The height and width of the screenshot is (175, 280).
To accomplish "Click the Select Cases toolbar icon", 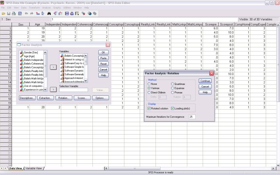I will [x=77, y=13].
